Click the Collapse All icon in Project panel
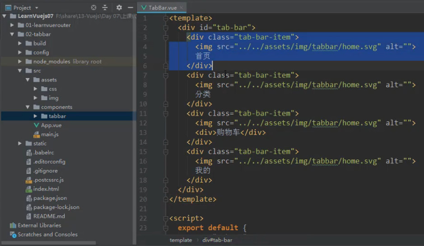Screen dimensions: 424x246 click(105, 8)
